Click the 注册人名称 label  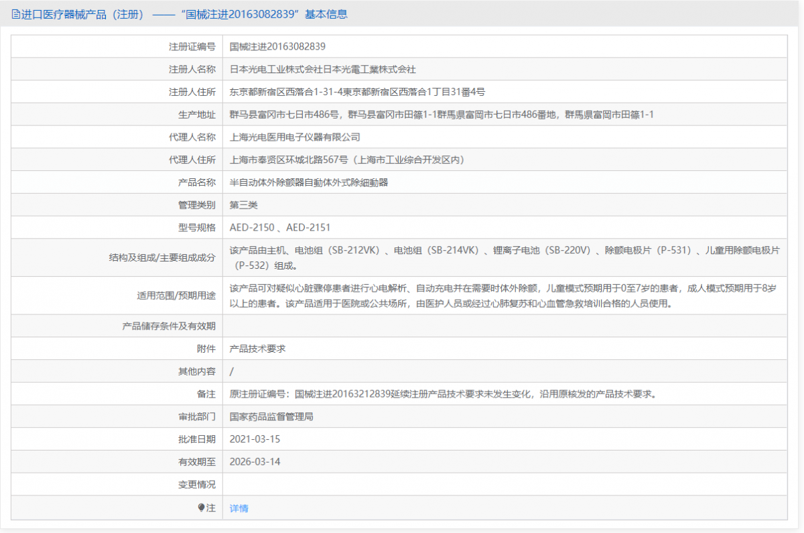coord(192,69)
